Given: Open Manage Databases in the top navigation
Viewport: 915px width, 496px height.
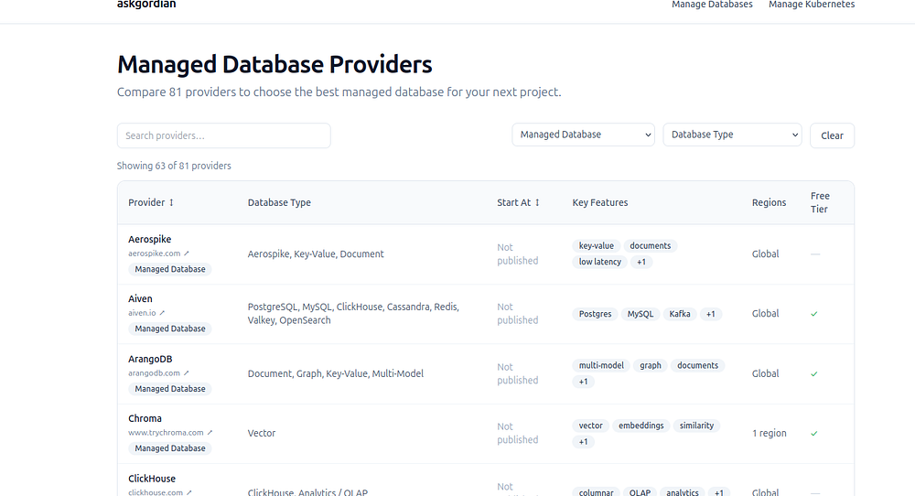Looking at the screenshot, I should pos(712,5).
